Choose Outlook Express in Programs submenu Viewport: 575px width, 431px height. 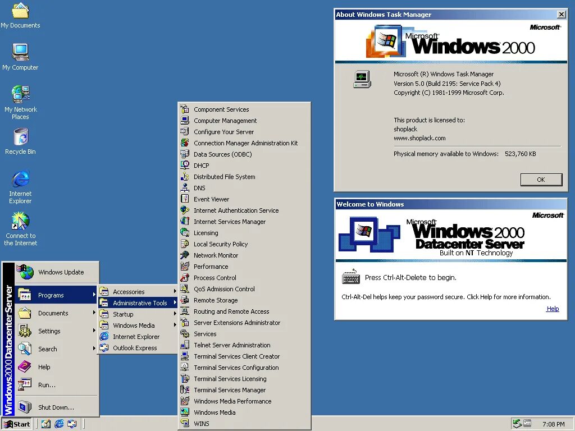click(138, 348)
